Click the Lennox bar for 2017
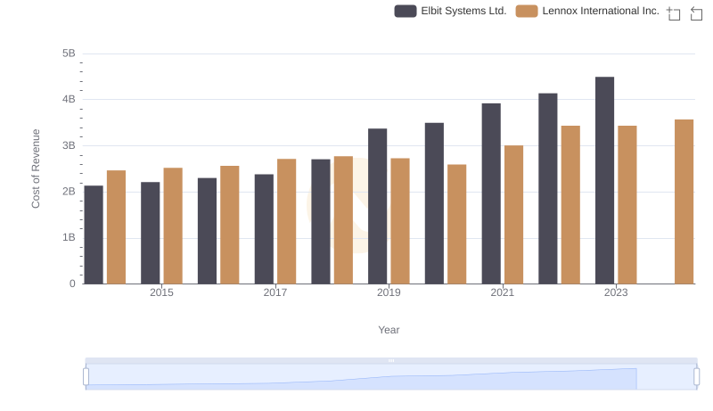The image size is (713, 411). pyautogui.click(x=286, y=221)
